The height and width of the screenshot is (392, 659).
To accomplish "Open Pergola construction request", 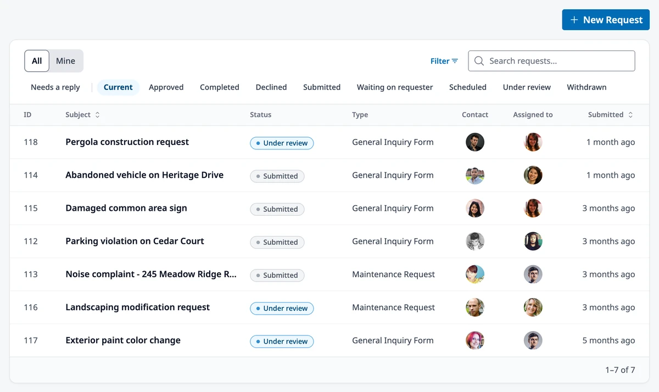I will pos(127,142).
